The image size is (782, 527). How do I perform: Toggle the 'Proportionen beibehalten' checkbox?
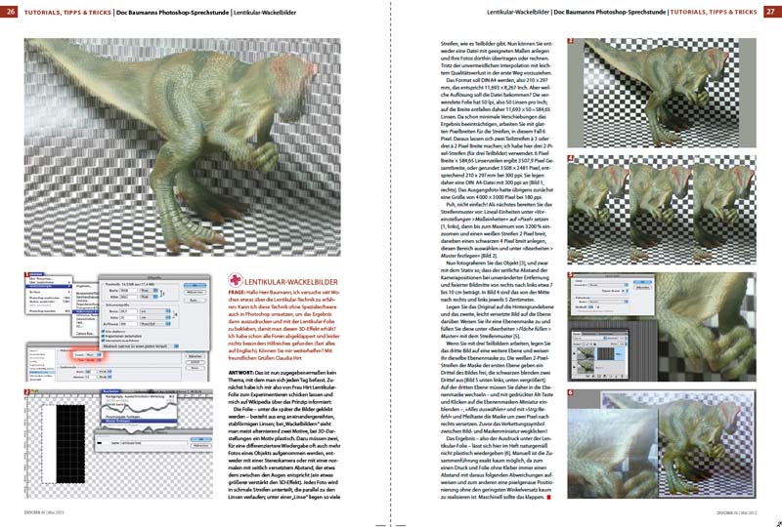click(x=104, y=336)
